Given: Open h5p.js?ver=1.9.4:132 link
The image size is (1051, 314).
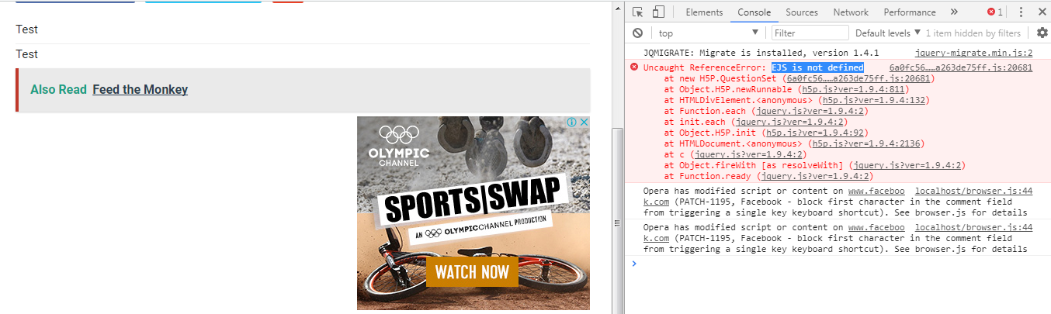Looking at the screenshot, I should pyautogui.click(x=874, y=101).
